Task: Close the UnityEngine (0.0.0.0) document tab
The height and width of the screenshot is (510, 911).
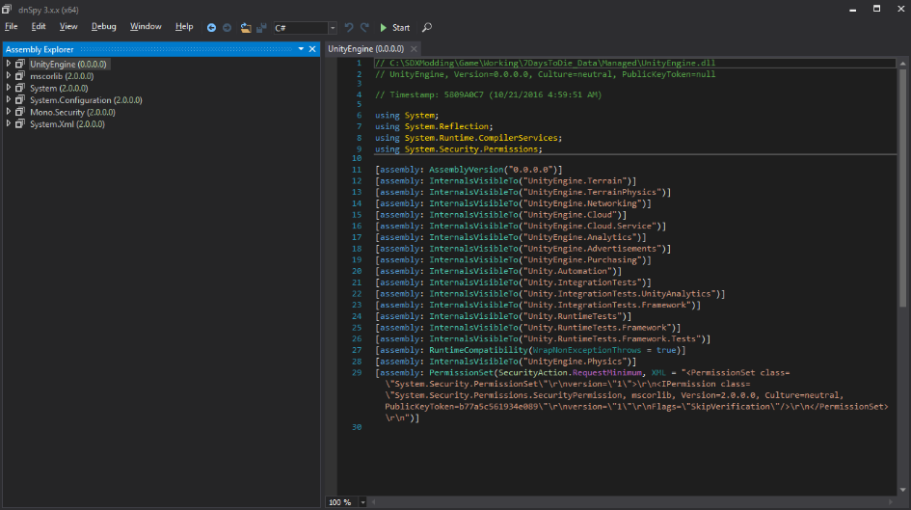Action: tap(414, 48)
